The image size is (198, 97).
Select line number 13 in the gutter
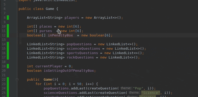tap(4, 40)
